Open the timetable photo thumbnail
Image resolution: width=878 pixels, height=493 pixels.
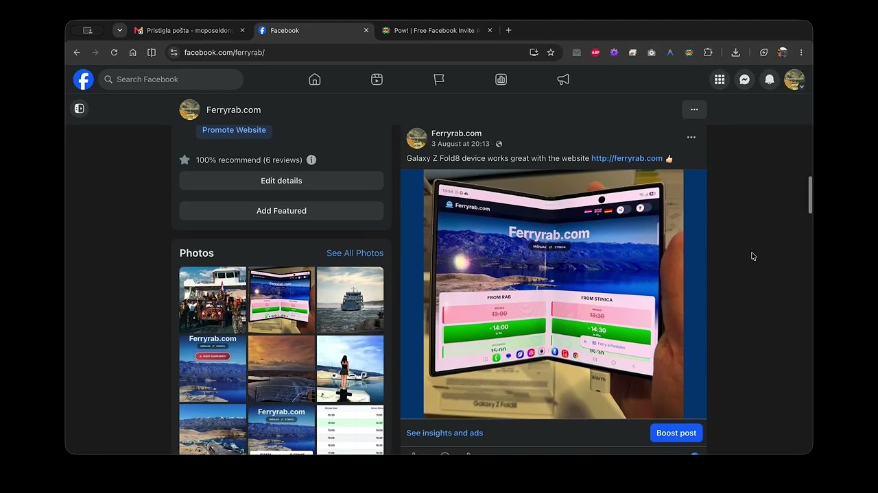tap(351, 429)
